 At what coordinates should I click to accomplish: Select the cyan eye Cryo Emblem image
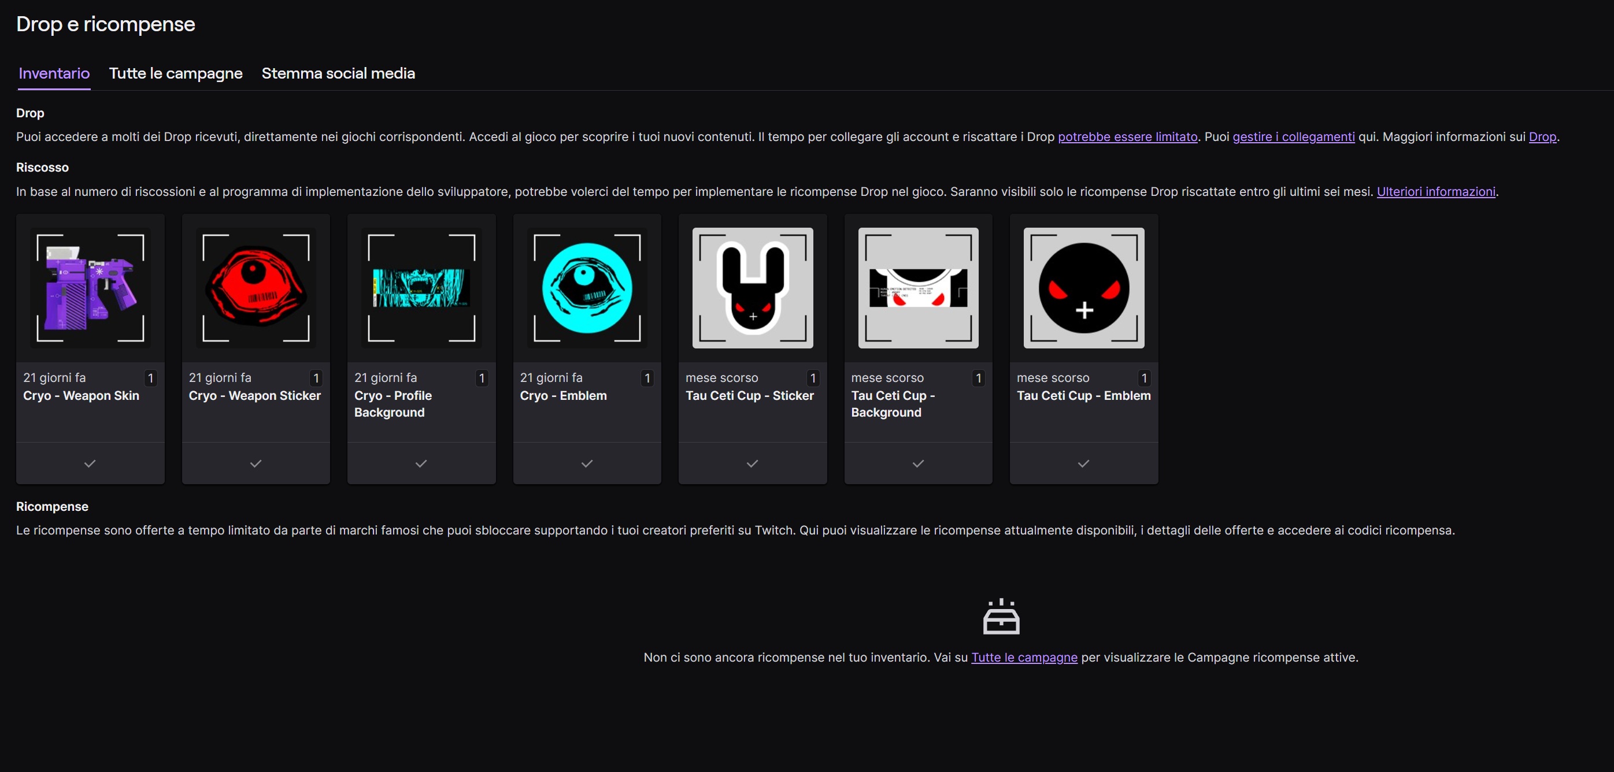pyautogui.click(x=587, y=288)
